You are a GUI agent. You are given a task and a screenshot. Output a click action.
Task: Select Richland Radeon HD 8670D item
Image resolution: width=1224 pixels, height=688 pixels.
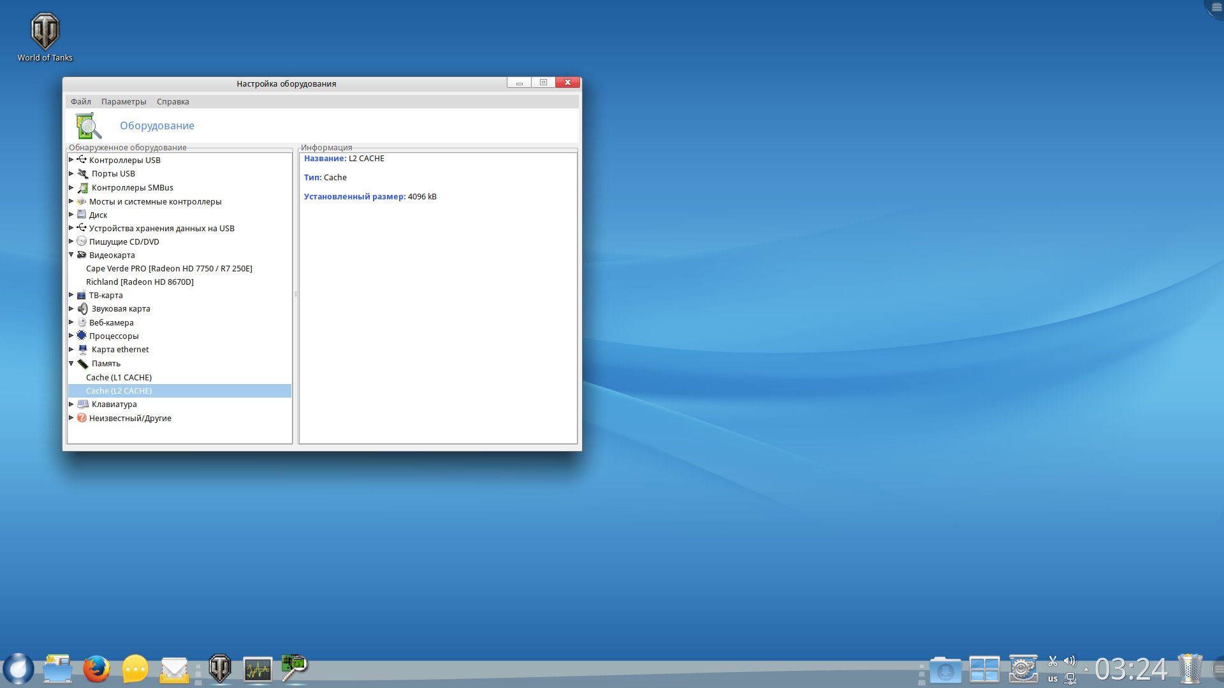pyautogui.click(x=140, y=282)
